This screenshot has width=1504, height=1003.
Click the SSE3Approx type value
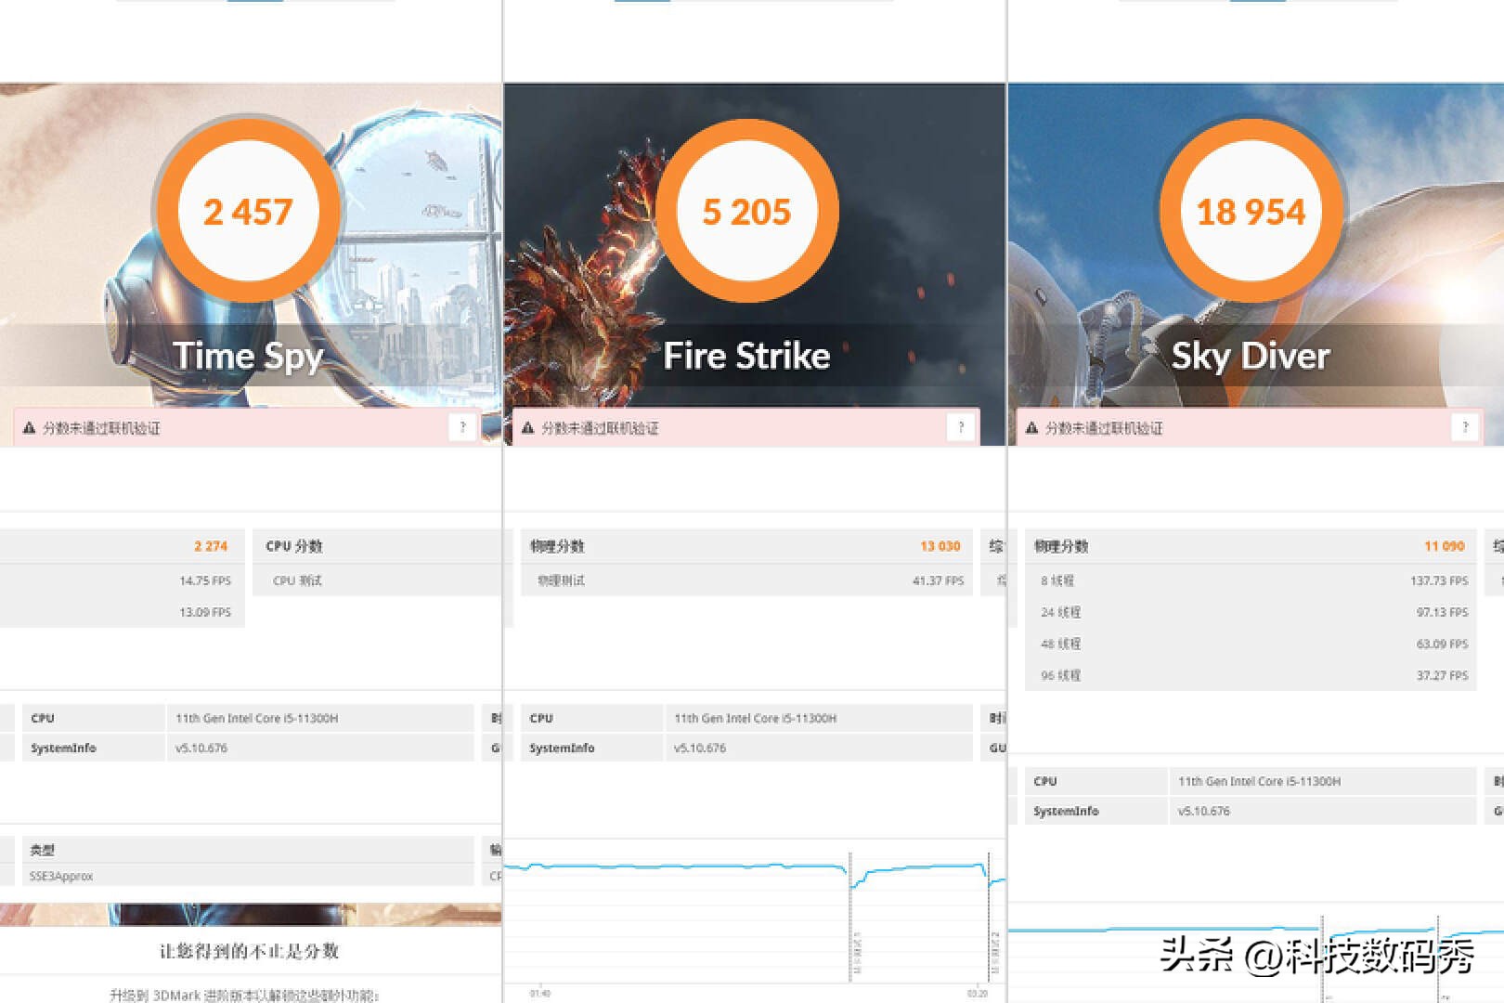(60, 876)
